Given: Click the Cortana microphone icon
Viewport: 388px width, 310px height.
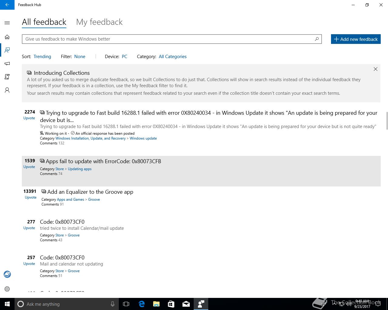Looking at the screenshot, I should [x=112, y=304].
